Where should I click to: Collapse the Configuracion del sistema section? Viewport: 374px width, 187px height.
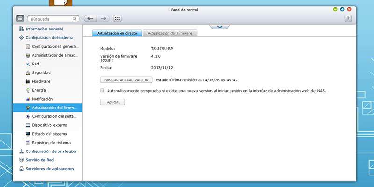coord(49,38)
